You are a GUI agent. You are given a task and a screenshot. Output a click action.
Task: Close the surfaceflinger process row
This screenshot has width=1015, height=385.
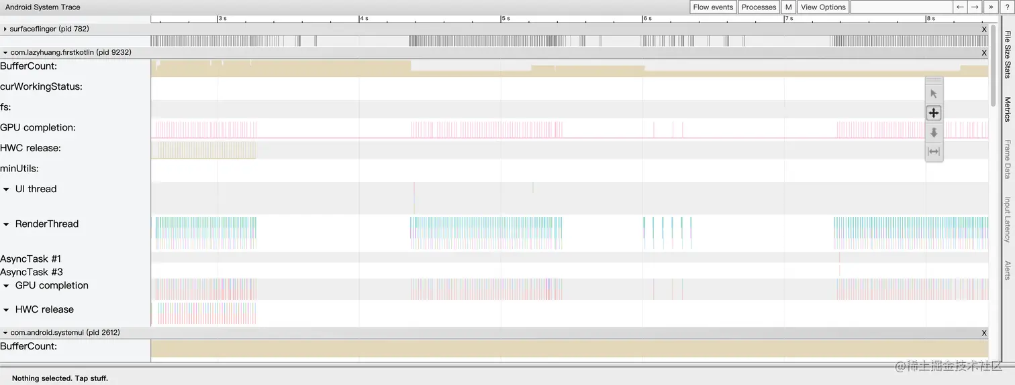coord(984,29)
